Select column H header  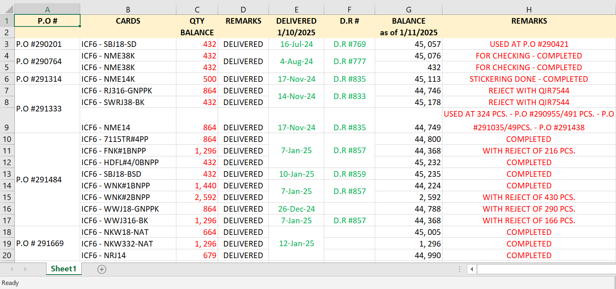529,9
